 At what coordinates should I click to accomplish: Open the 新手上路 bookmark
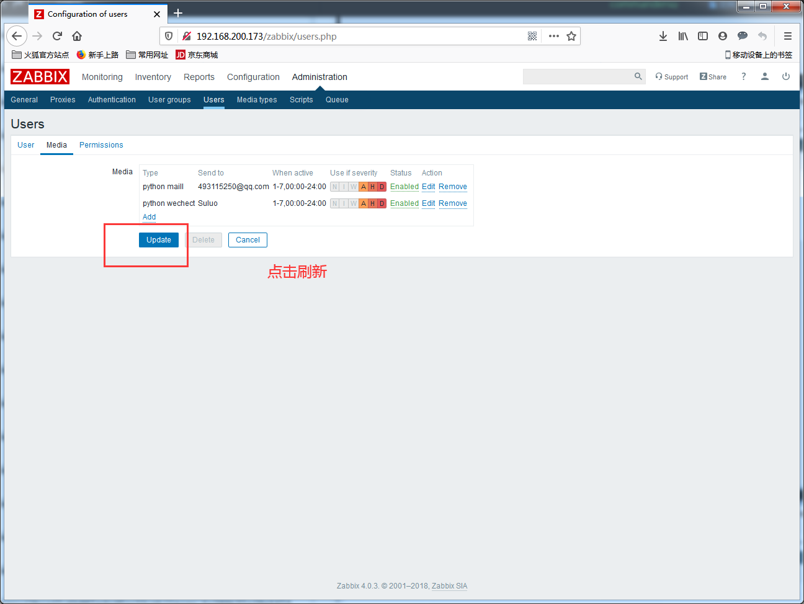[97, 55]
